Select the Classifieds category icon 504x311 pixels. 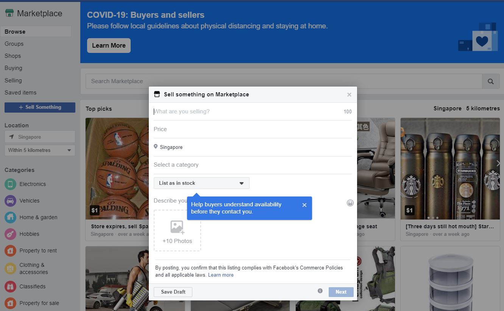pyautogui.click(x=10, y=286)
